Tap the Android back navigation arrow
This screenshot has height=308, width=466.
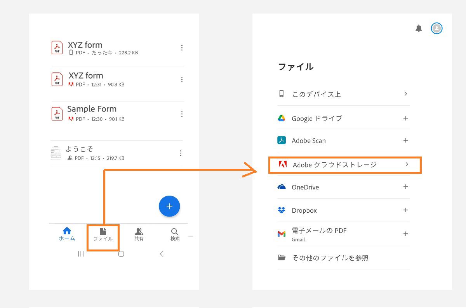tap(162, 254)
